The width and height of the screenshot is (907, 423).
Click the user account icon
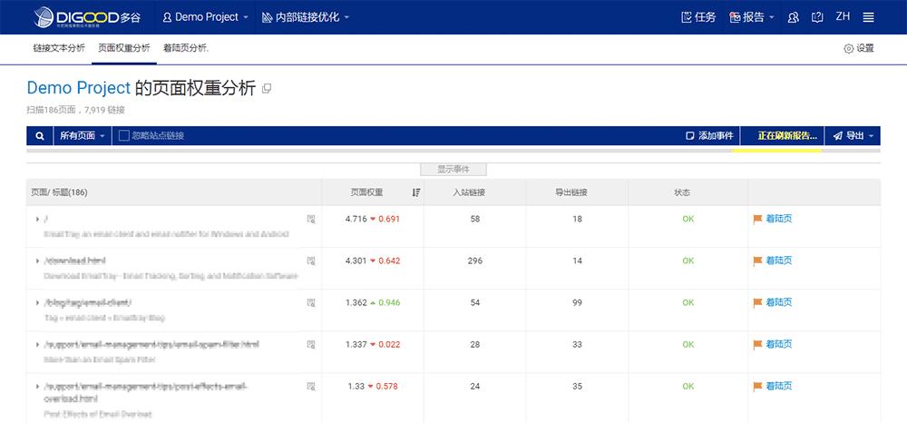(794, 17)
